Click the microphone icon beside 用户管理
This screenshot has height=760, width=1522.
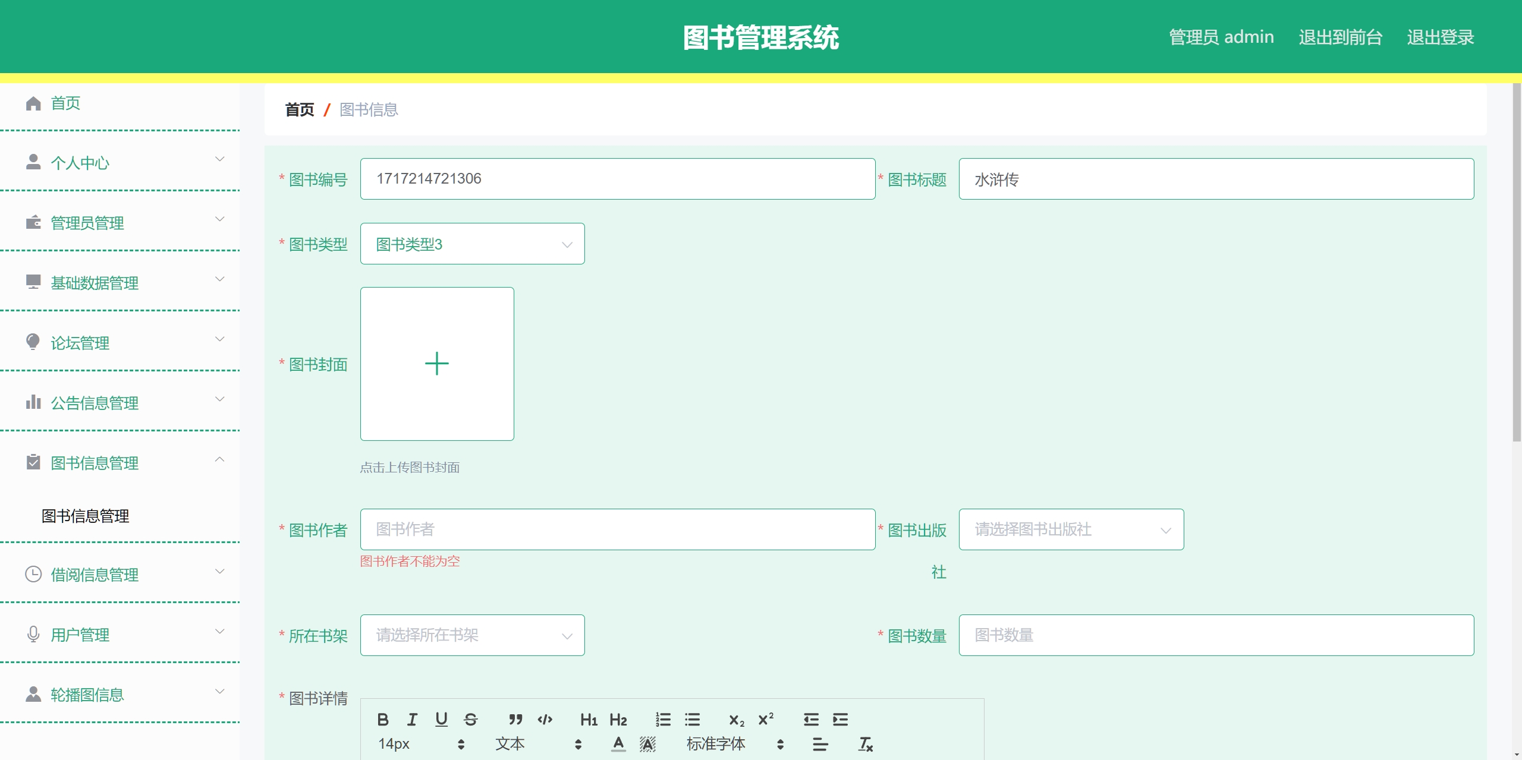33,634
